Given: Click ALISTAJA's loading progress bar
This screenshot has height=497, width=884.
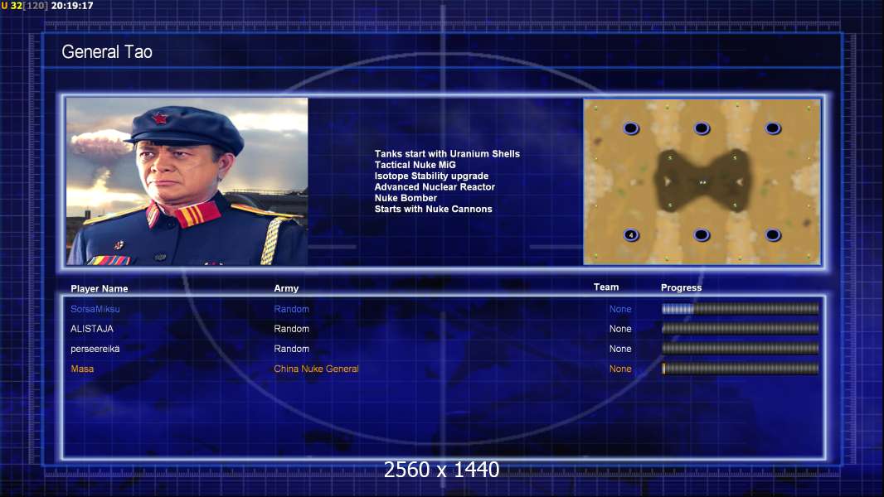Looking at the screenshot, I should (x=741, y=328).
